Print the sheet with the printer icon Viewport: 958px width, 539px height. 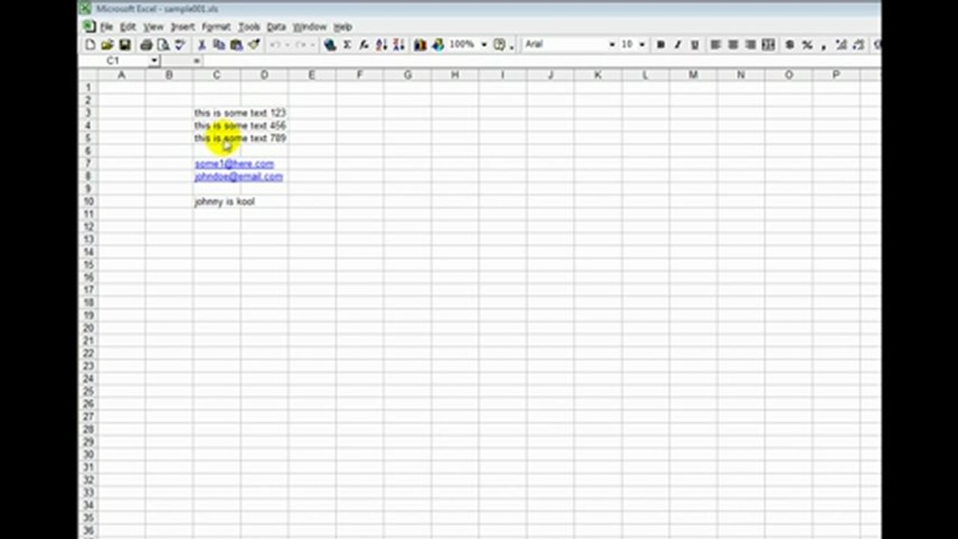147,45
